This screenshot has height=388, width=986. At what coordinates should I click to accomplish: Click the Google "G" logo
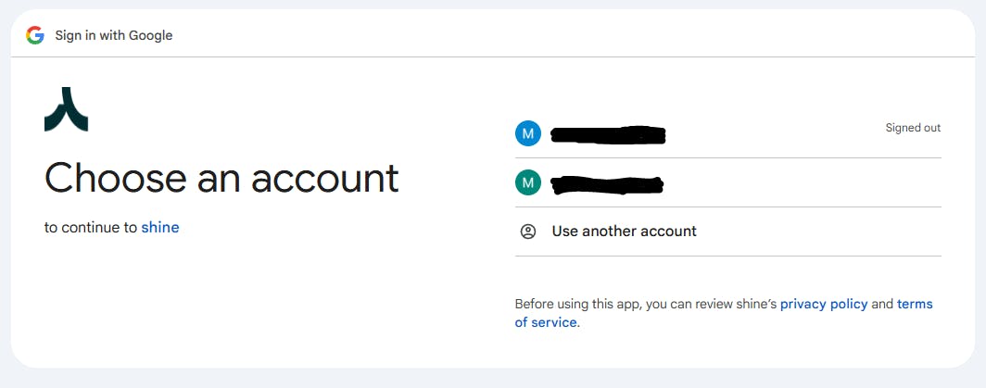tap(35, 35)
